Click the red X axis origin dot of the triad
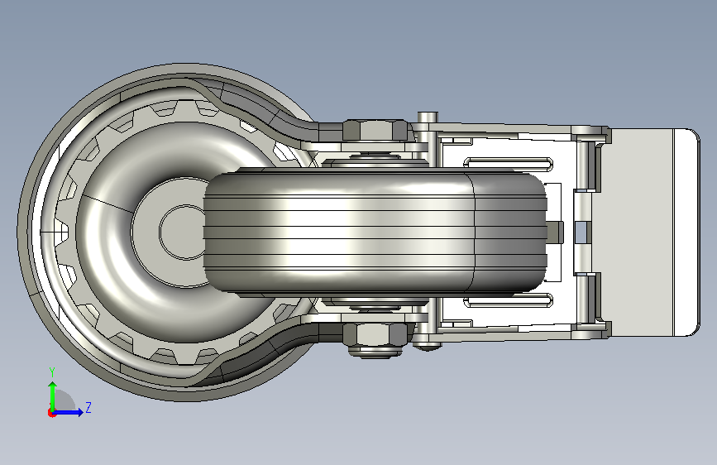This screenshot has height=465, width=717. [51, 413]
